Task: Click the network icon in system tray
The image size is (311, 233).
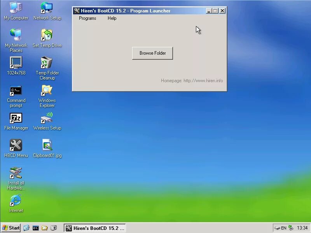Action: [291, 228]
